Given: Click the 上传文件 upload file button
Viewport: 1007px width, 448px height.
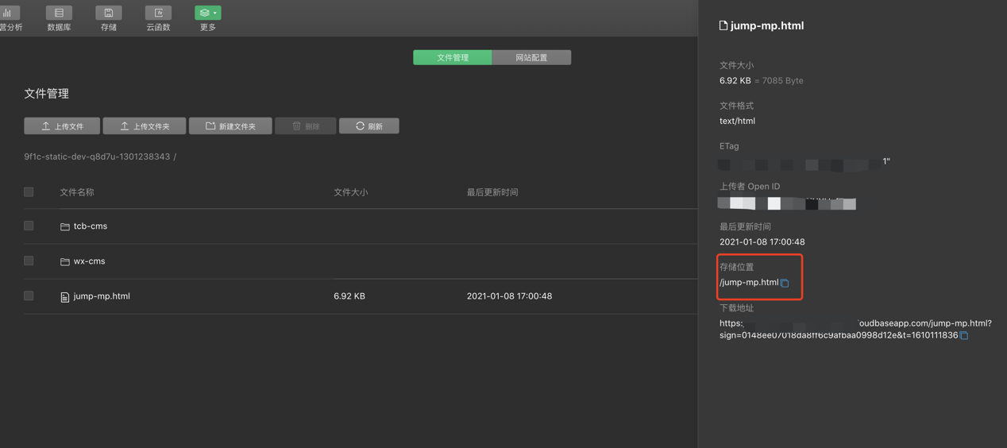Looking at the screenshot, I should pyautogui.click(x=62, y=126).
